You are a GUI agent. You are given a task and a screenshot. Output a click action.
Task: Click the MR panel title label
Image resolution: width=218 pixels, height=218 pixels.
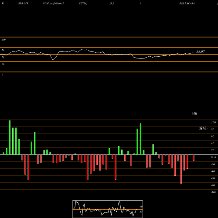[194, 113]
